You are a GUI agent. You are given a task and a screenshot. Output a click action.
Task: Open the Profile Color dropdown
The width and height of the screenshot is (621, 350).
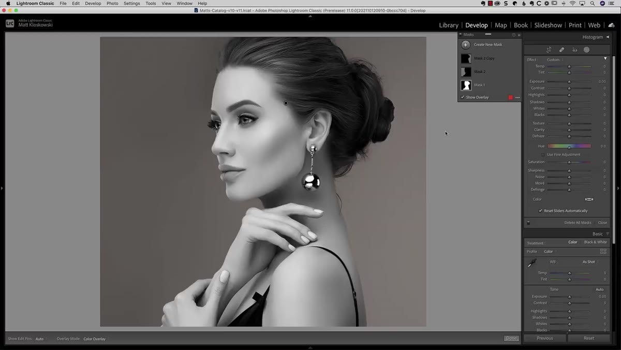pos(550,252)
